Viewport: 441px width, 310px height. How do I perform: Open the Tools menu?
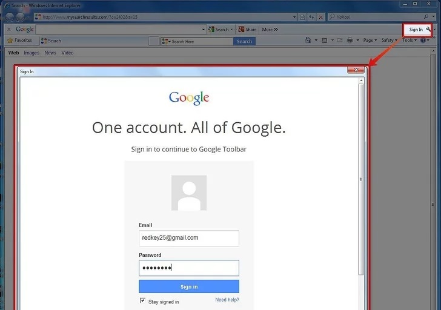[409, 41]
